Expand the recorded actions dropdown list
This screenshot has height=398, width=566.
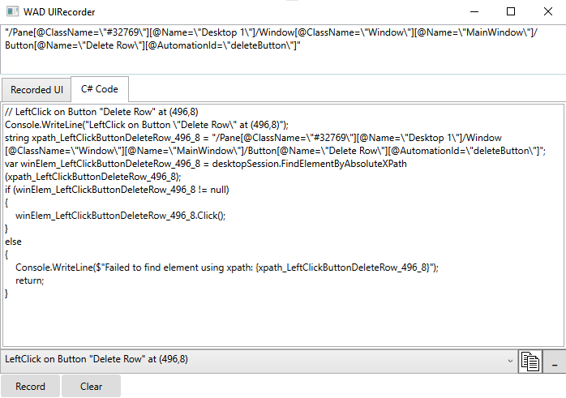tap(510, 361)
